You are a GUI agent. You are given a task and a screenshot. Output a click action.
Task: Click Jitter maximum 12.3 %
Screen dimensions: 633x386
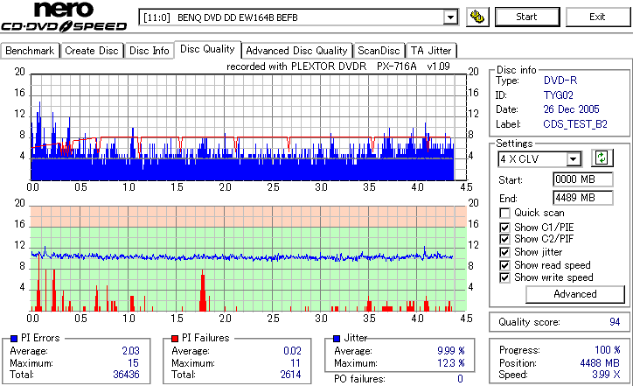451,363
